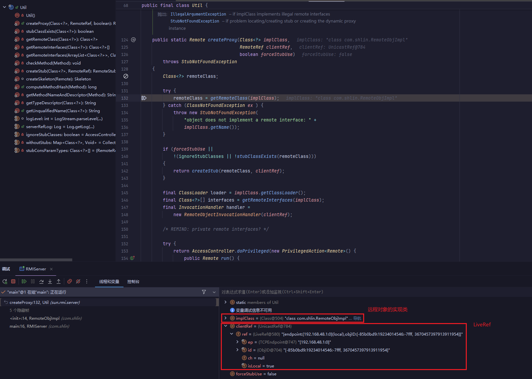Image resolution: width=532 pixels, height=379 pixels.
Task: Select withoutStubs field in structure
Action: [x=71, y=142]
